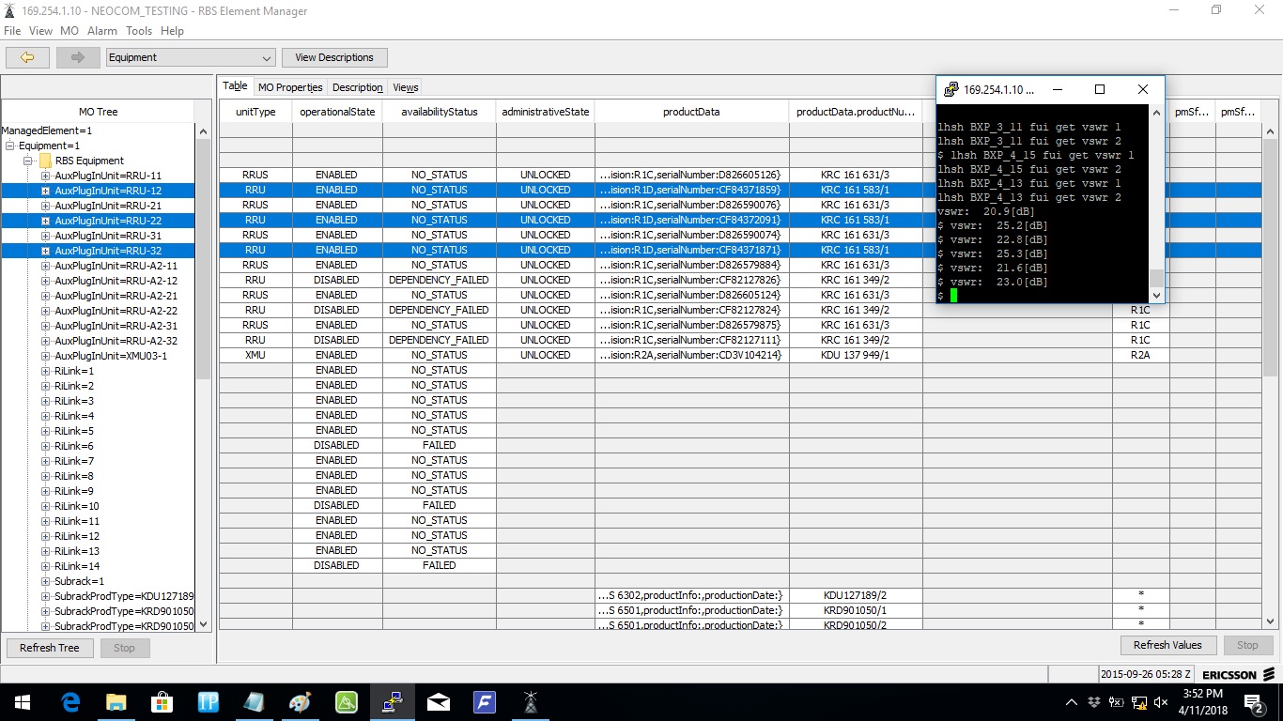Click Stop beside Refresh Tree
The width and height of the screenshot is (1283, 721).
coord(124,648)
